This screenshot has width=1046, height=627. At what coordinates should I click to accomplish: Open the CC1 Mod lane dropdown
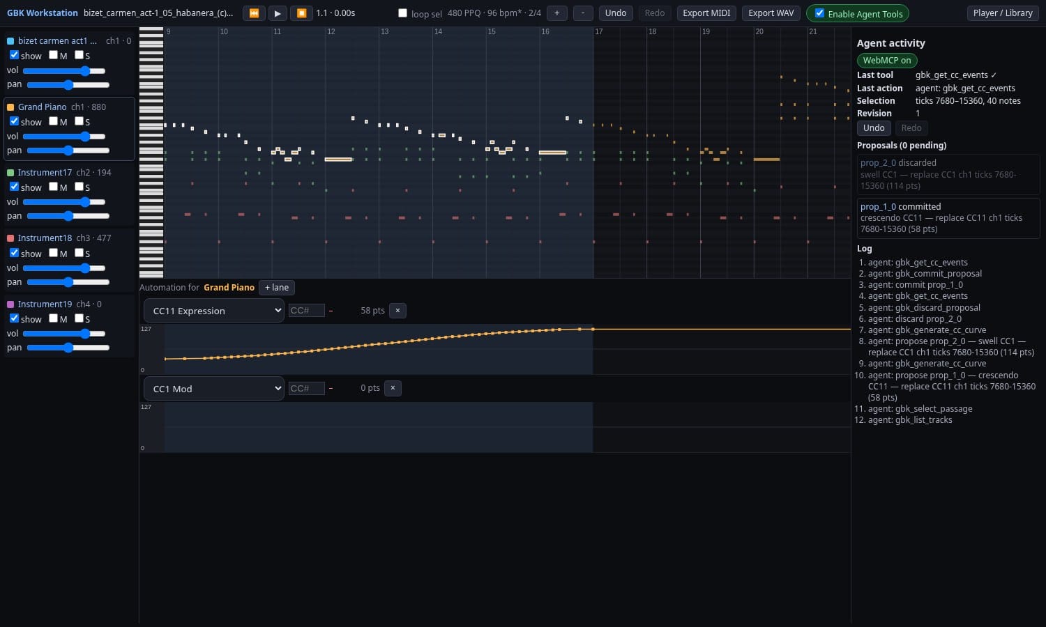point(214,389)
